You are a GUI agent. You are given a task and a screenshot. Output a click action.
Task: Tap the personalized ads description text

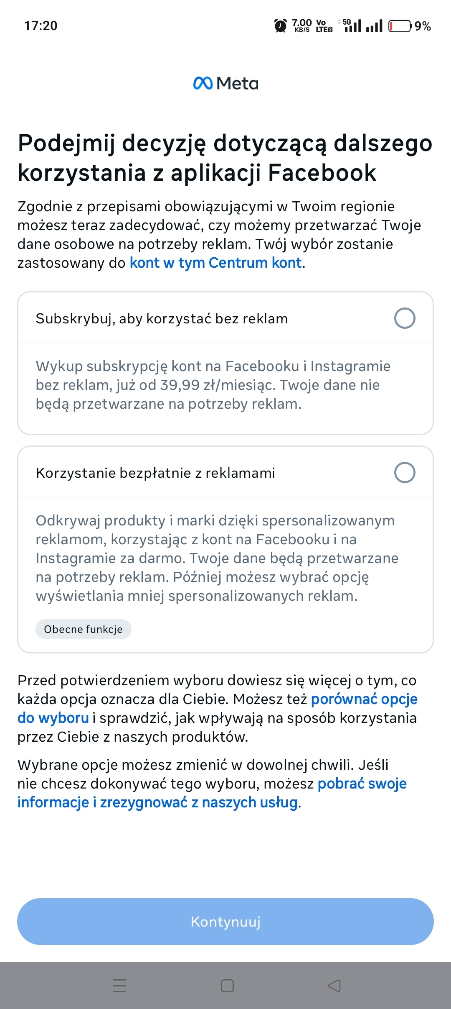[217, 558]
